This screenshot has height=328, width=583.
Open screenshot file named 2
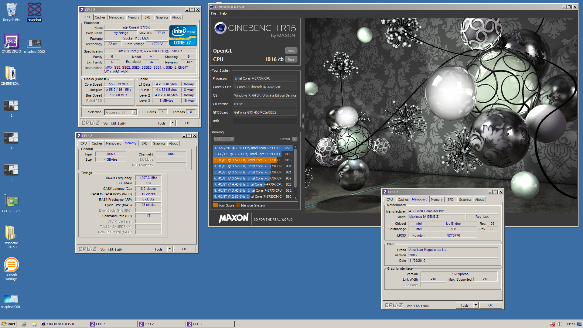click(x=11, y=141)
